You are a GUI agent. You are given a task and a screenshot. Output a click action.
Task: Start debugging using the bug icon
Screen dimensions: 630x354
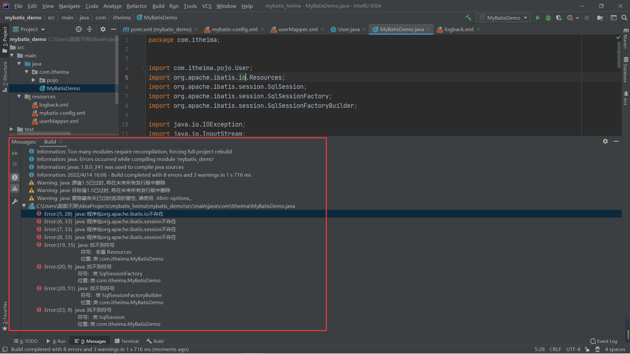(x=548, y=18)
